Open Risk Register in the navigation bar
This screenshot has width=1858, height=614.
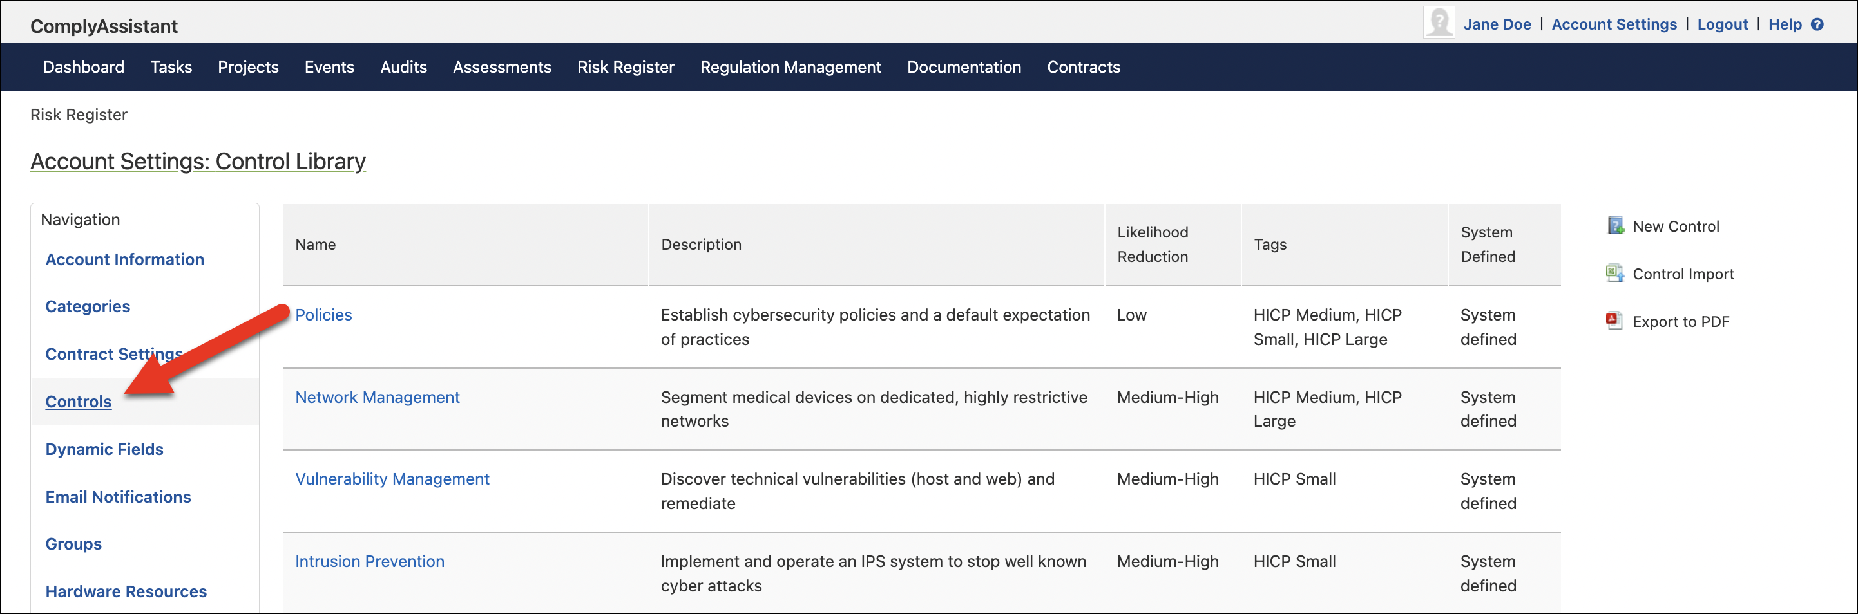pyautogui.click(x=626, y=67)
